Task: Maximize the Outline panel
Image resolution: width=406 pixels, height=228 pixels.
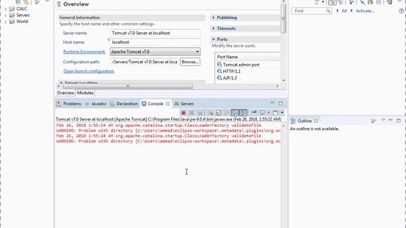Action: click(x=398, y=120)
